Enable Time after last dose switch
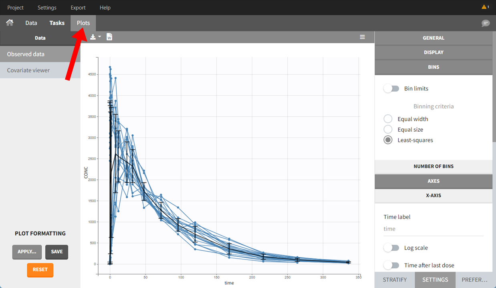This screenshot has width=496, height=288. pyautogui.click(x=391, y=265)
